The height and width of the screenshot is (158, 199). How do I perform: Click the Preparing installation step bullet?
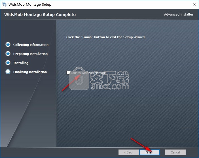point(8,54)
